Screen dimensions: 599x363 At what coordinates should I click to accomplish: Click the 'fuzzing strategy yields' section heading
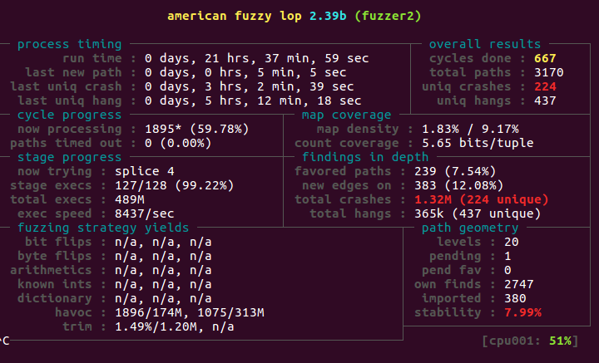103,228
